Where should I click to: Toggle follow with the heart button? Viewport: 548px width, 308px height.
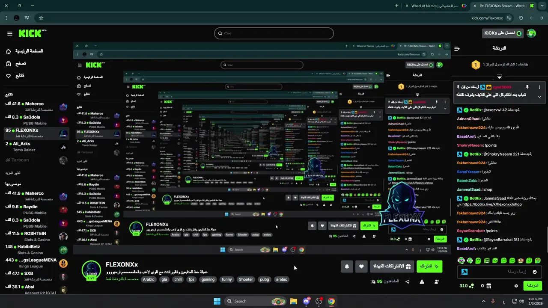click(x=361, y=267)
